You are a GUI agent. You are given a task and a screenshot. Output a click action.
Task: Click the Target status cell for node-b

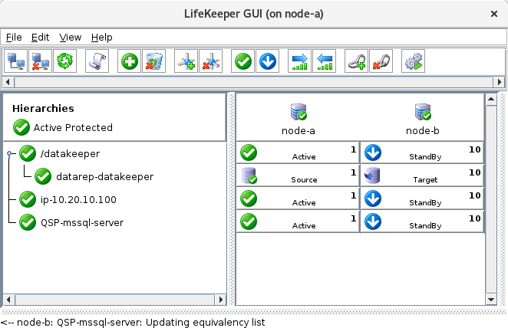coord(421,175)
